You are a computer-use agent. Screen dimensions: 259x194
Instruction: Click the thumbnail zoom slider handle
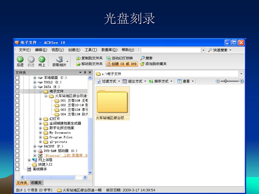226,81
